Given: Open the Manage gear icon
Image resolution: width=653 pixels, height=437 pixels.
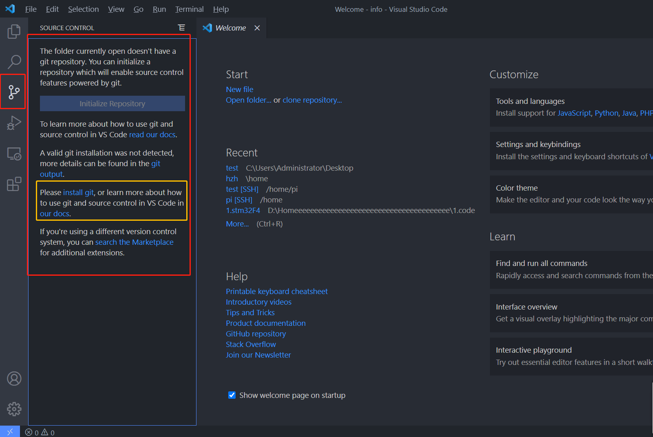Looking at the screenshot, I should click(x=14, y=409).
